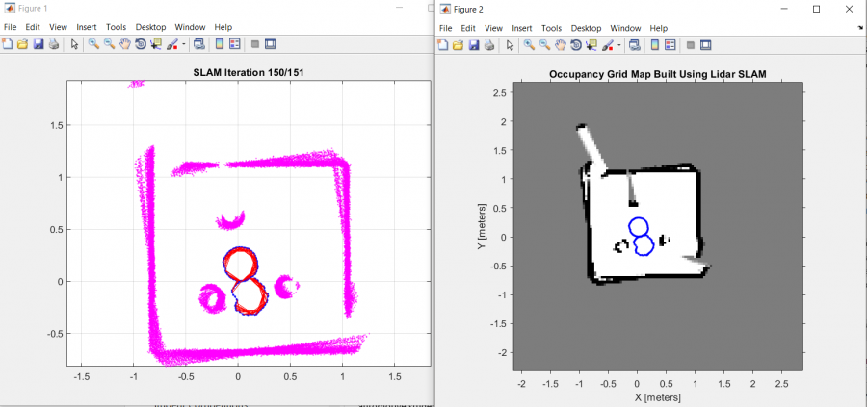Select Data Cursor tool in Figure 2
This screenshot has height=407, width=867.
coord(591,44)
